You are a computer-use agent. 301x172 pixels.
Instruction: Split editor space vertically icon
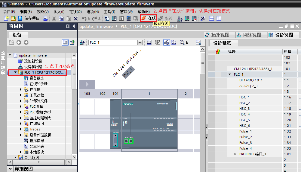coord(219,18)
